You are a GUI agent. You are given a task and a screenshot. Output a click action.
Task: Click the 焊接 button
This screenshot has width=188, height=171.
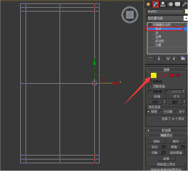coord(174,147)
